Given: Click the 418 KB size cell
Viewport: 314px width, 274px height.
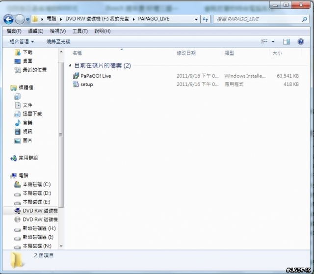Looking at the screenshot, I should click(291, 84).
